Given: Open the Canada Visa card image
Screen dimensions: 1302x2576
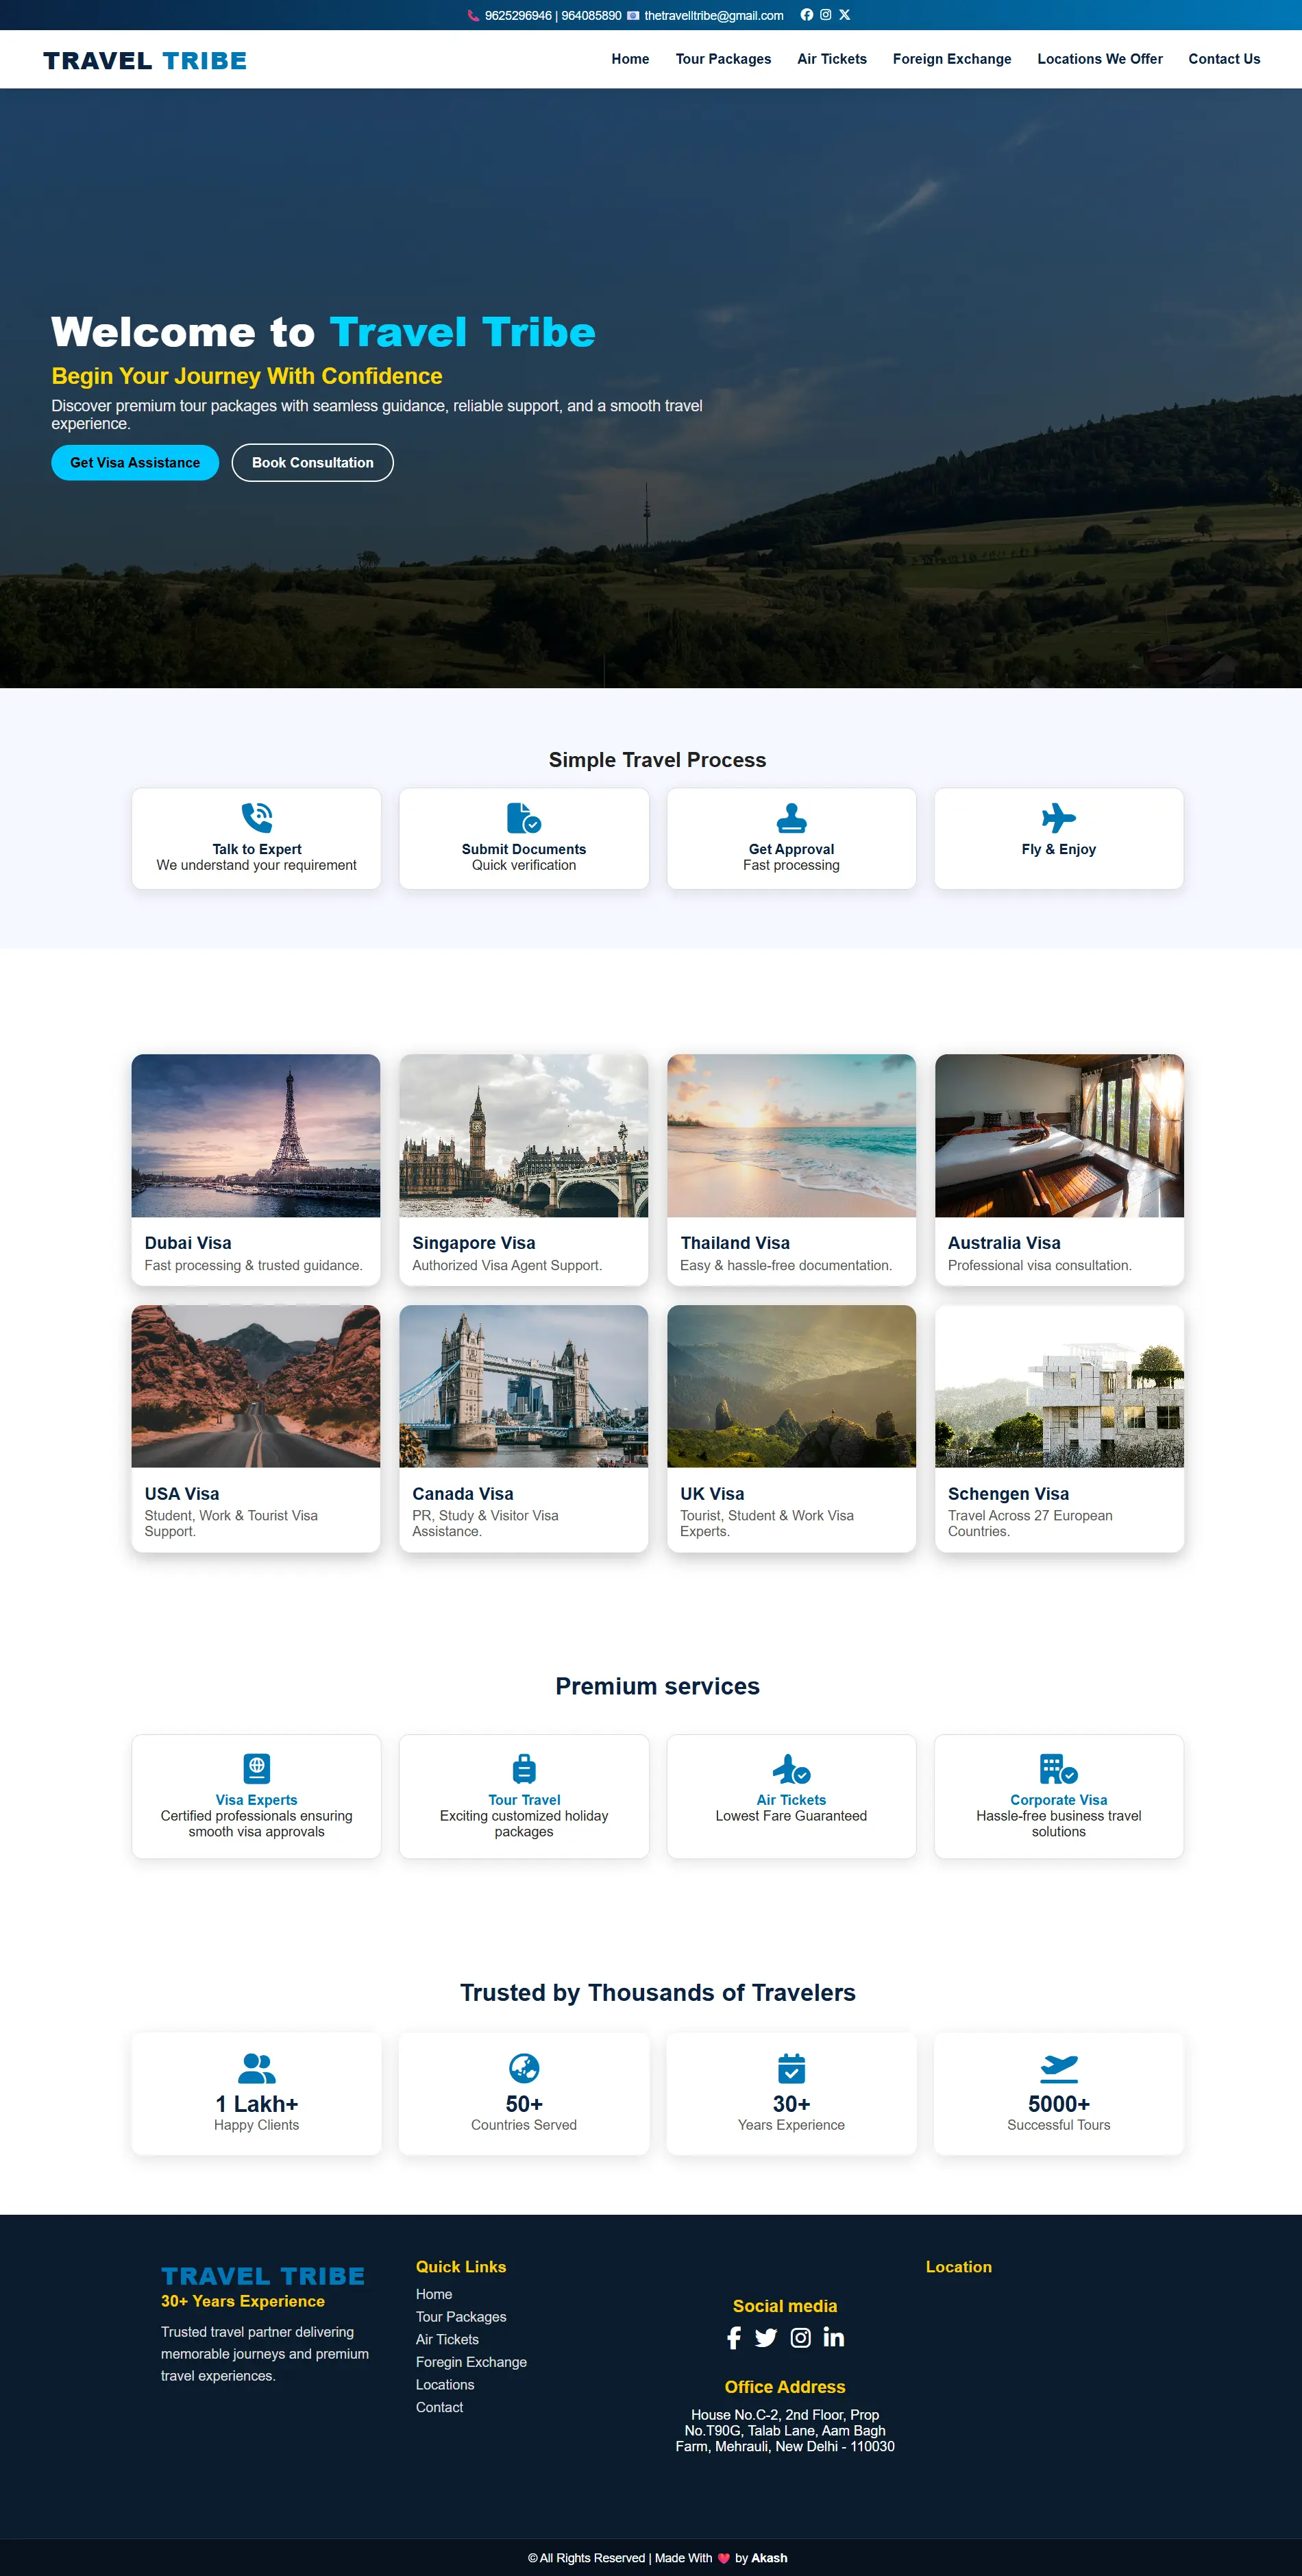Looking at the screenshot, I should click(x=524, y=1386).
